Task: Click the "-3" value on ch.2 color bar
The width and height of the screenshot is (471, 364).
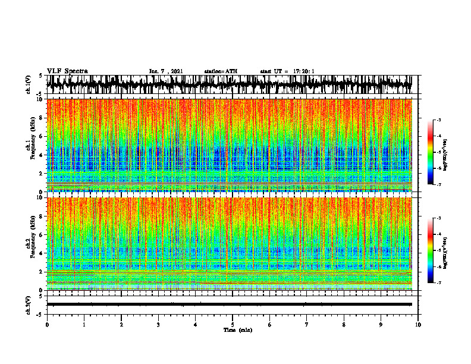Action: pos(439,218)
